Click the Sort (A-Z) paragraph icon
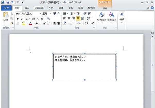Screen dimensions: 155x108 tap(87, 23)
